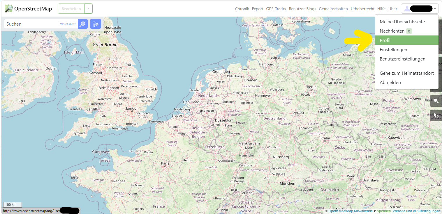Open Einstellungen menu entry

406,49
